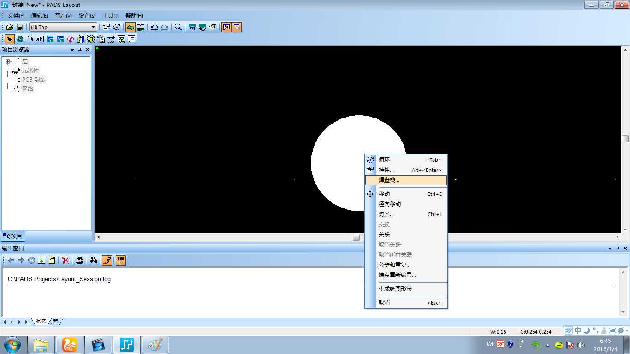Open the (H) Top layer dropdown

coord(63,27)
